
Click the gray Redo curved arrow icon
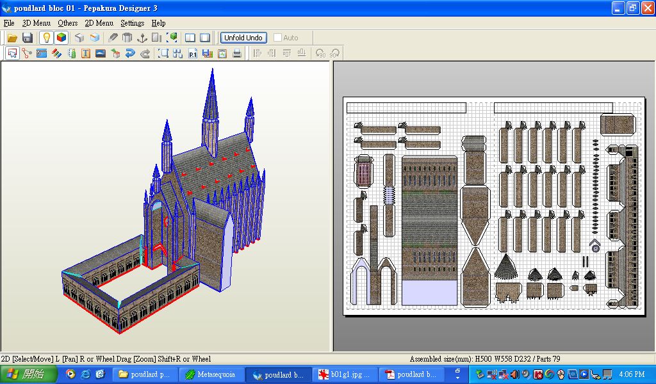(145, 54)
